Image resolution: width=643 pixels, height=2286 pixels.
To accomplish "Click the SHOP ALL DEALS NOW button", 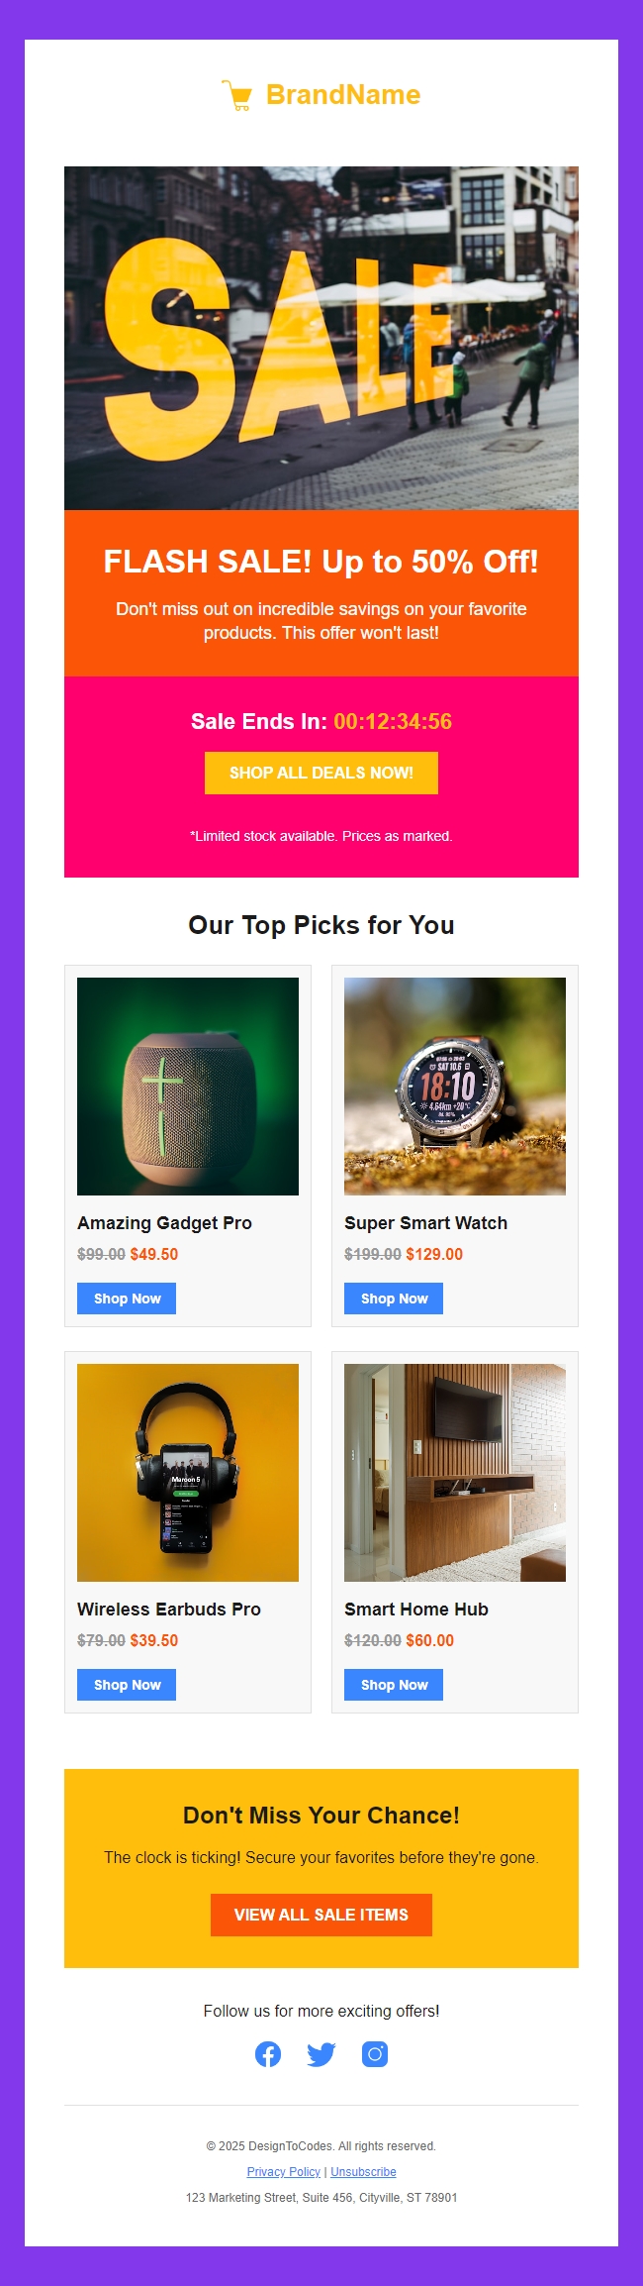I will [x=321, y=774].
